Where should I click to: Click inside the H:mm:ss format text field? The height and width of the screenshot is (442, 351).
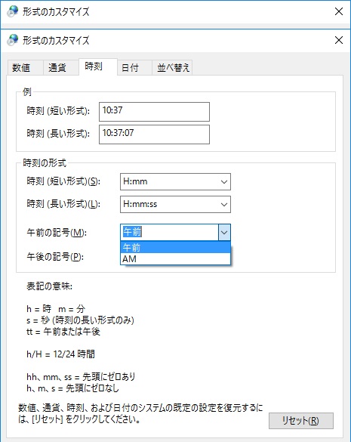pyautogui.click(x=170, y=204)
